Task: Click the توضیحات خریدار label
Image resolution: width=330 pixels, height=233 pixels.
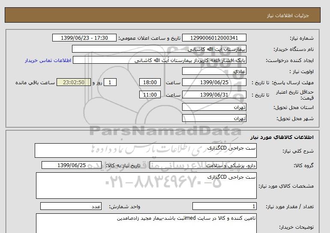Action: click(296, 227)
